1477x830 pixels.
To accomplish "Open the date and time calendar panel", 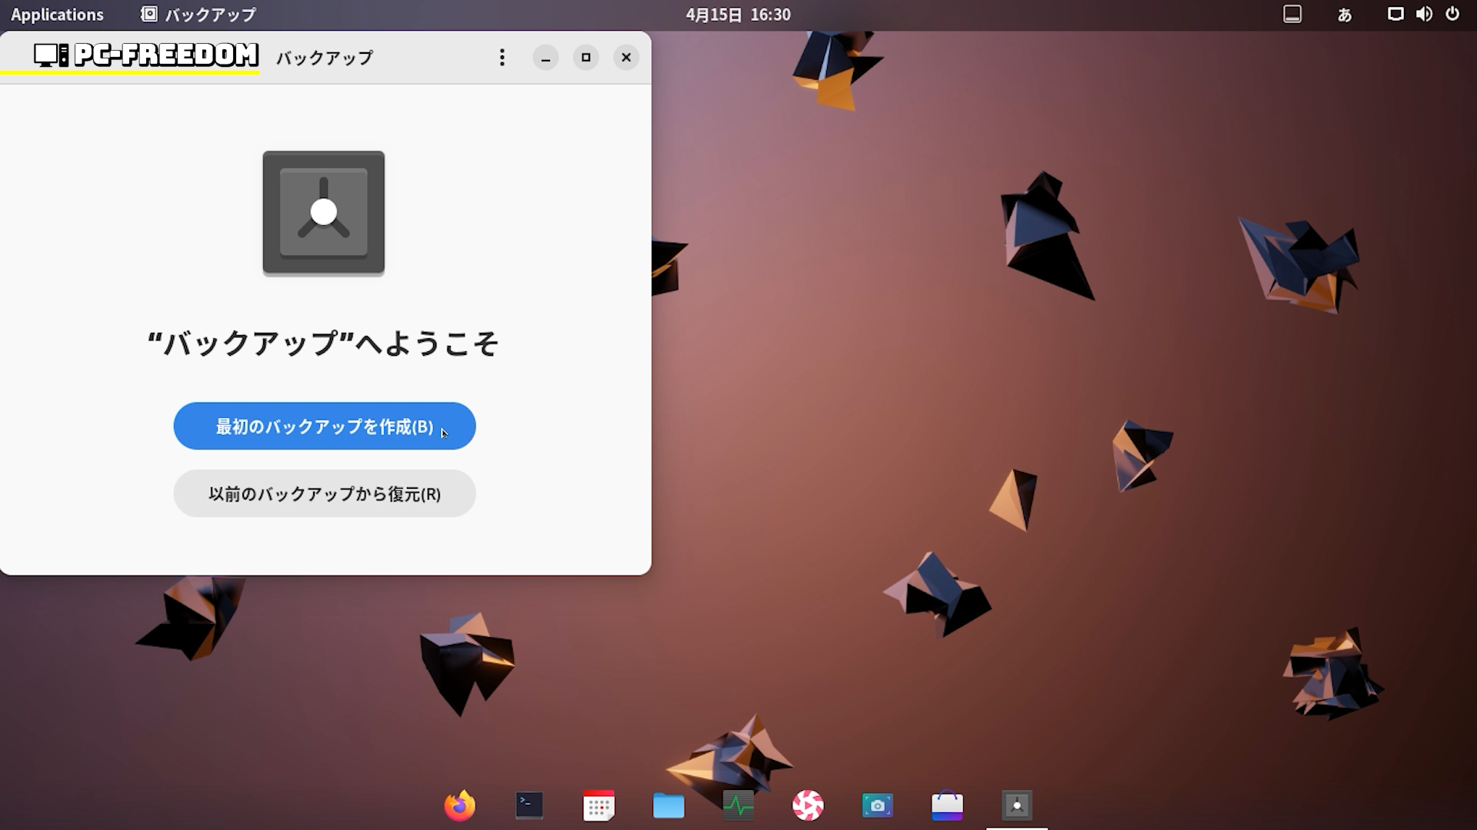I will tap(738, 15).
